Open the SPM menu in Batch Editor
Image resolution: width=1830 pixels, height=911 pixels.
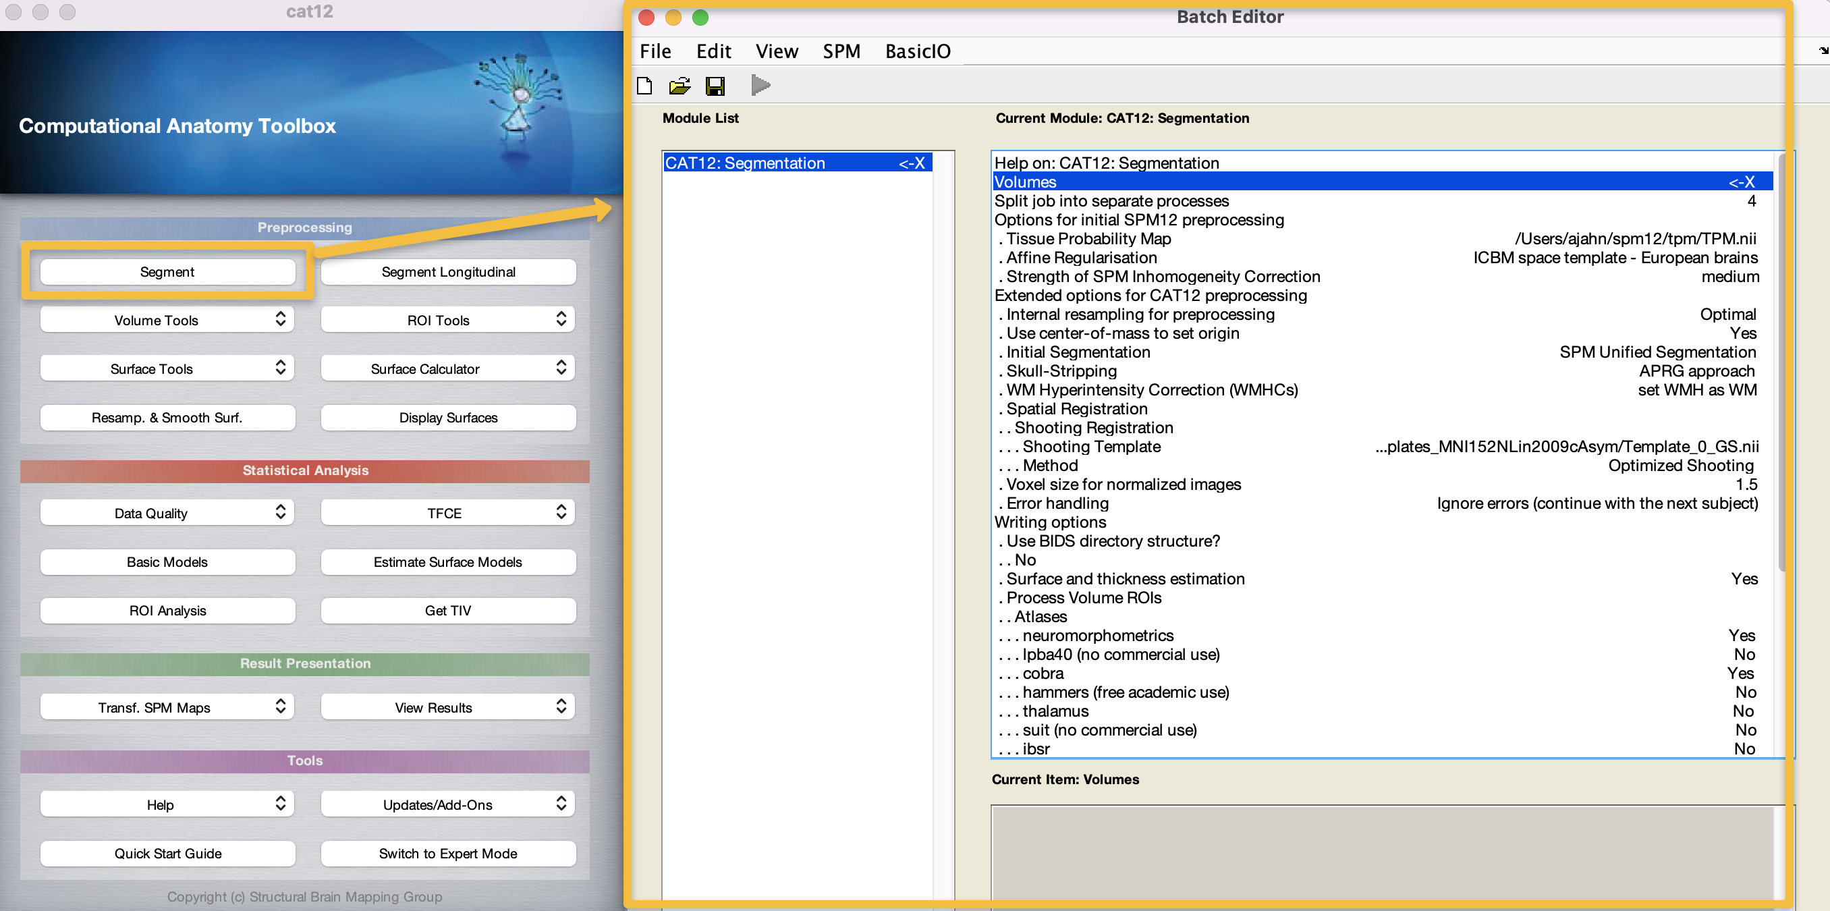841,51
